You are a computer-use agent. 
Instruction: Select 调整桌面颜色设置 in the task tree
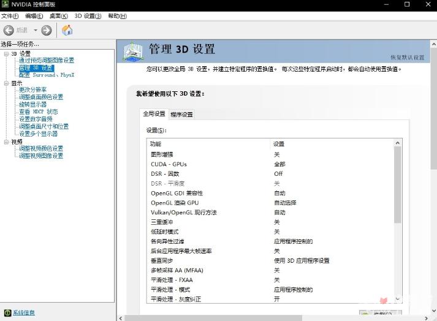tap(40, 97)
